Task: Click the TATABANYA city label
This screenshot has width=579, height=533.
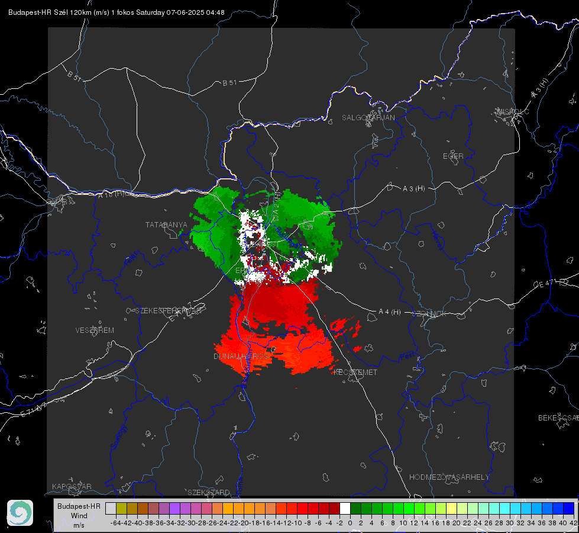Action: pyautogui.click(x=166, y=225)
